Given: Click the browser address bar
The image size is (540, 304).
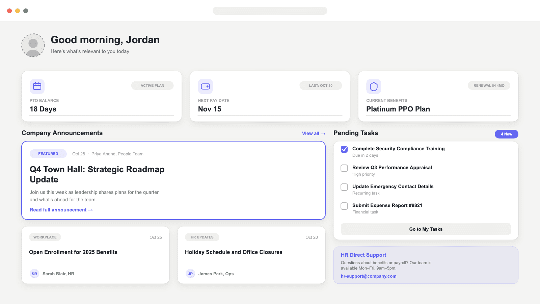Looking at the screenshot, I should pyautogui.click(x=270, y=11).
